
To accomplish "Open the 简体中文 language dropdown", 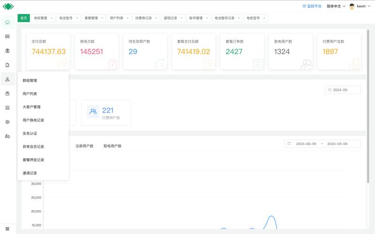I will [336, 6].
